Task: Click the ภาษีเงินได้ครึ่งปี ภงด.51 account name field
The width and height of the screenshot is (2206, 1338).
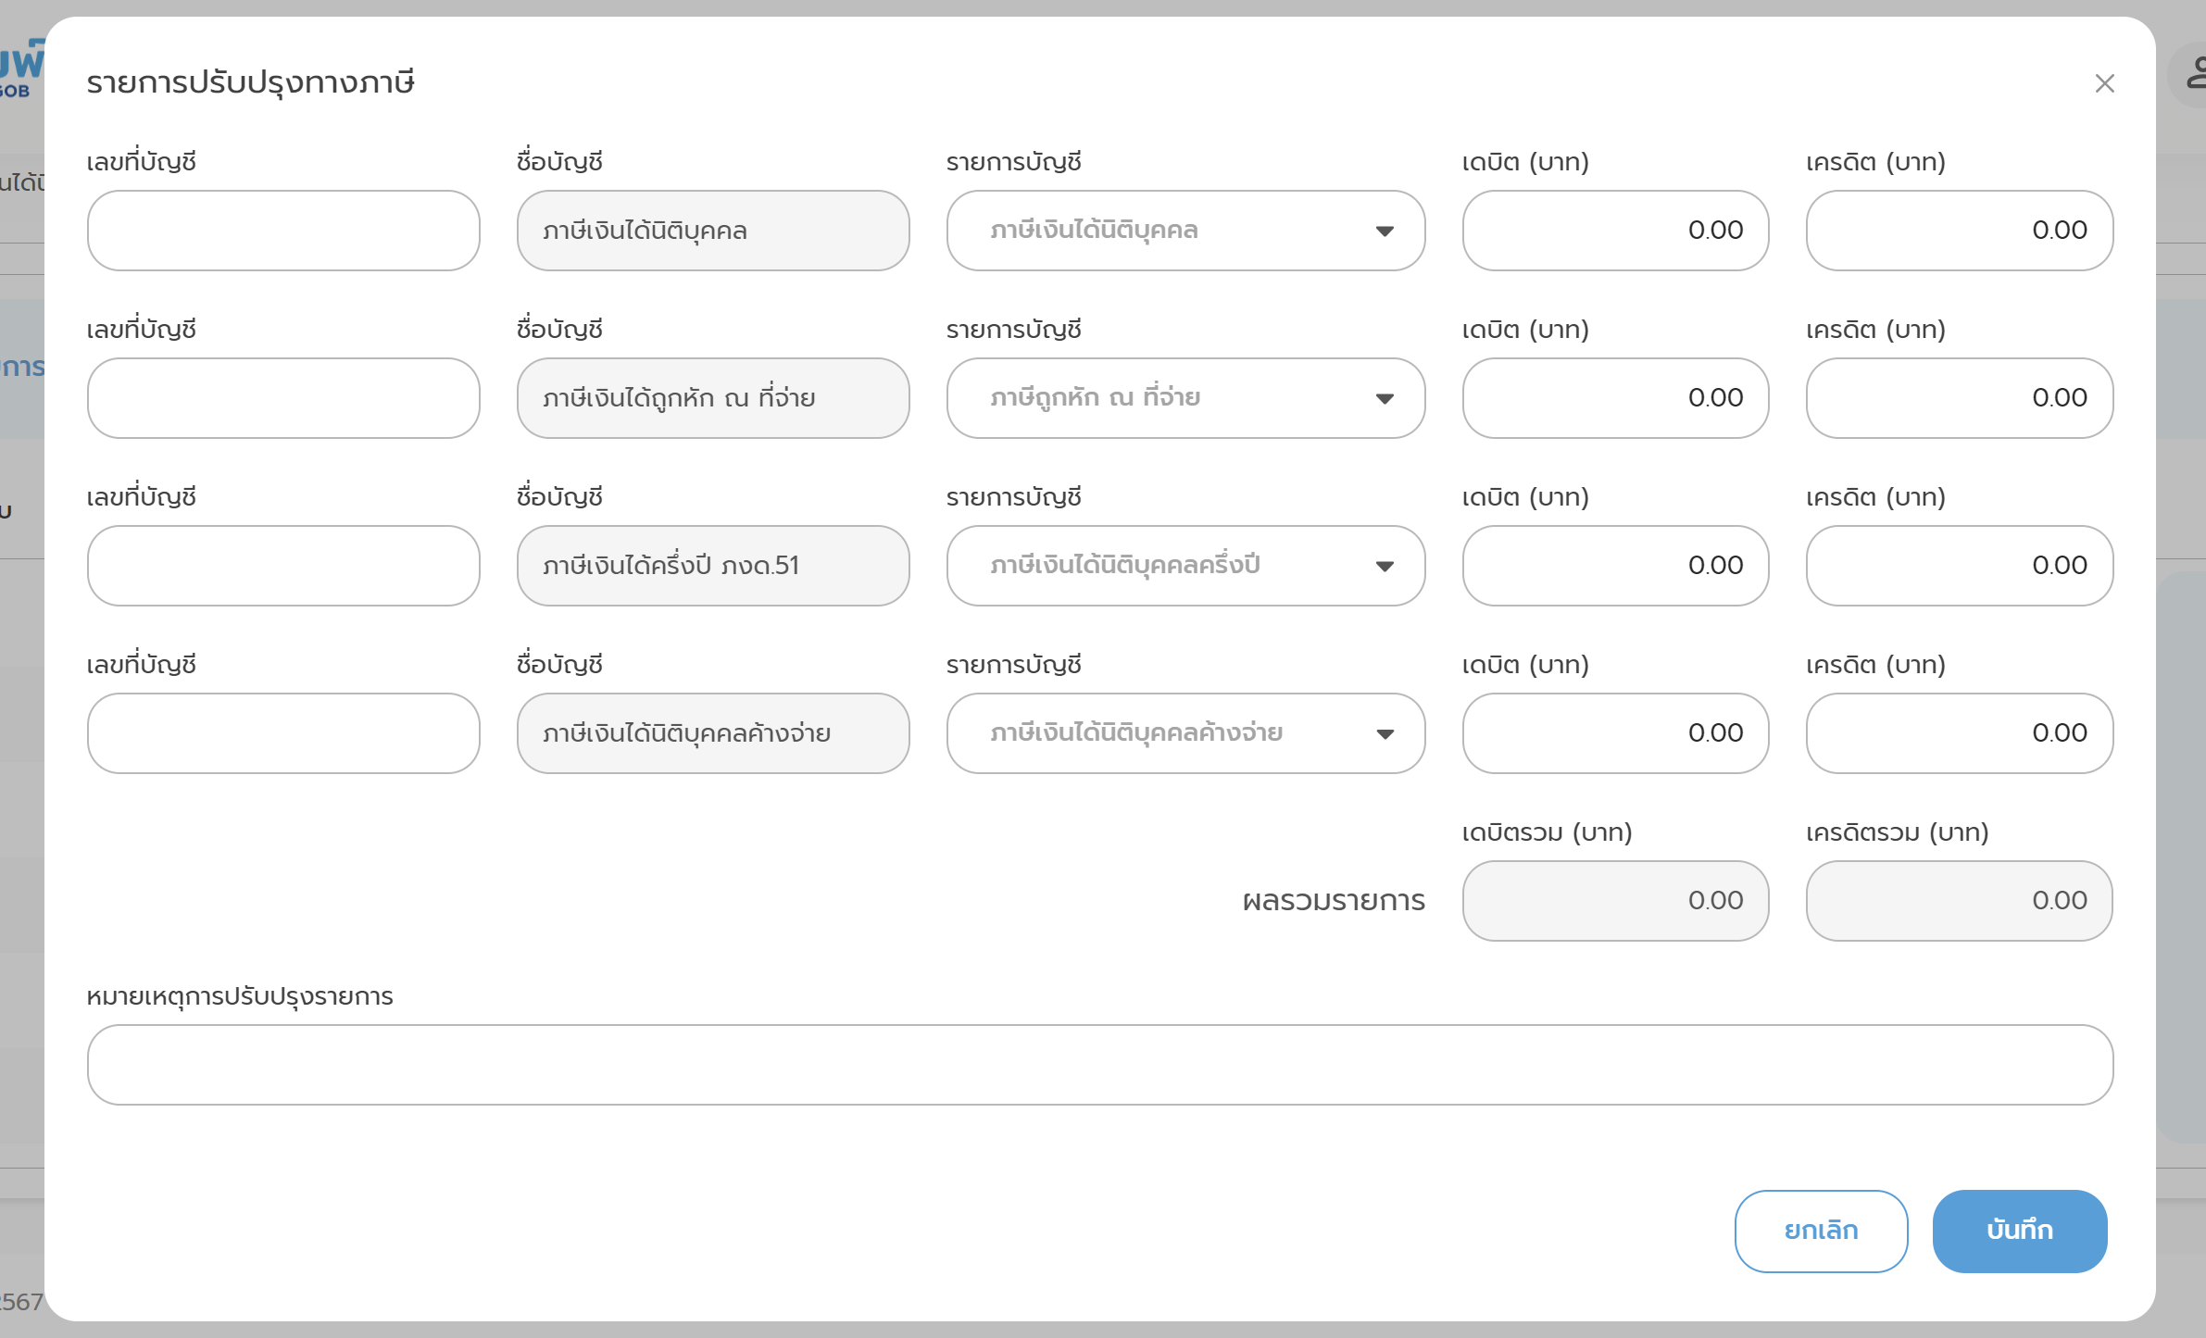Action: [x=713, y=566]
